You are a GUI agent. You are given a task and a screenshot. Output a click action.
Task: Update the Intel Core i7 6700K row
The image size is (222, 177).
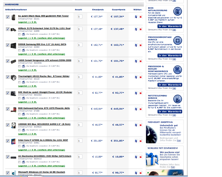coord(136,141)
